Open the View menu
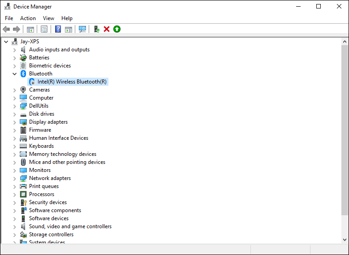Screen dimensions: 349x255 tap(48, 18)
